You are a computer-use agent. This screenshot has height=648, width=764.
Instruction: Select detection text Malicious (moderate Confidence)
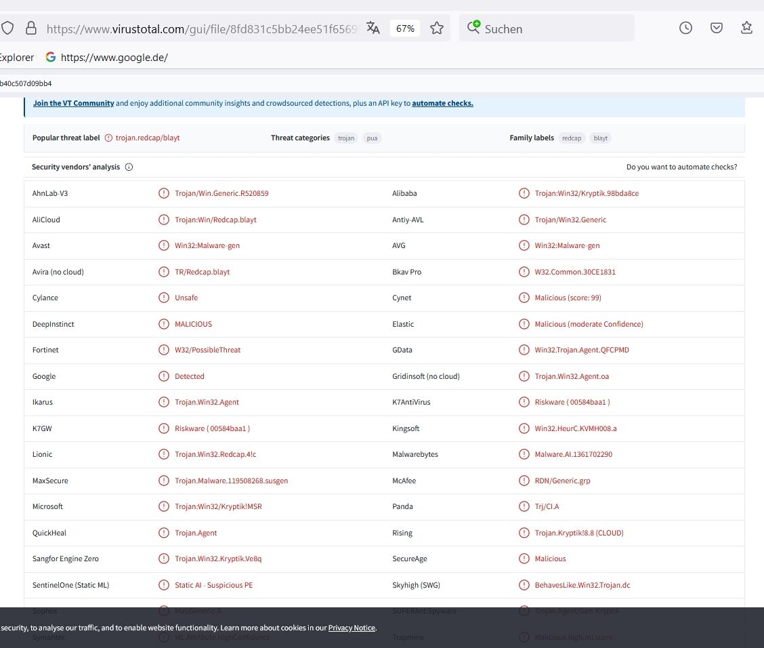click(589, 324)
